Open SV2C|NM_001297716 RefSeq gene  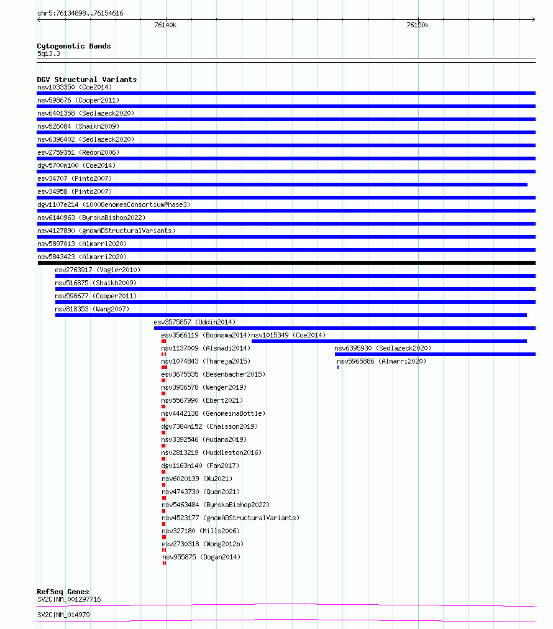69,599
